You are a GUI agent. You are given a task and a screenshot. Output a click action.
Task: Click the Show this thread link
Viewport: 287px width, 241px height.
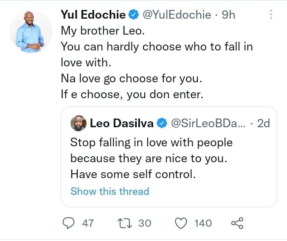coord(110,191)
